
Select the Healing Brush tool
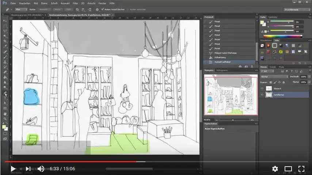(5, 52)
